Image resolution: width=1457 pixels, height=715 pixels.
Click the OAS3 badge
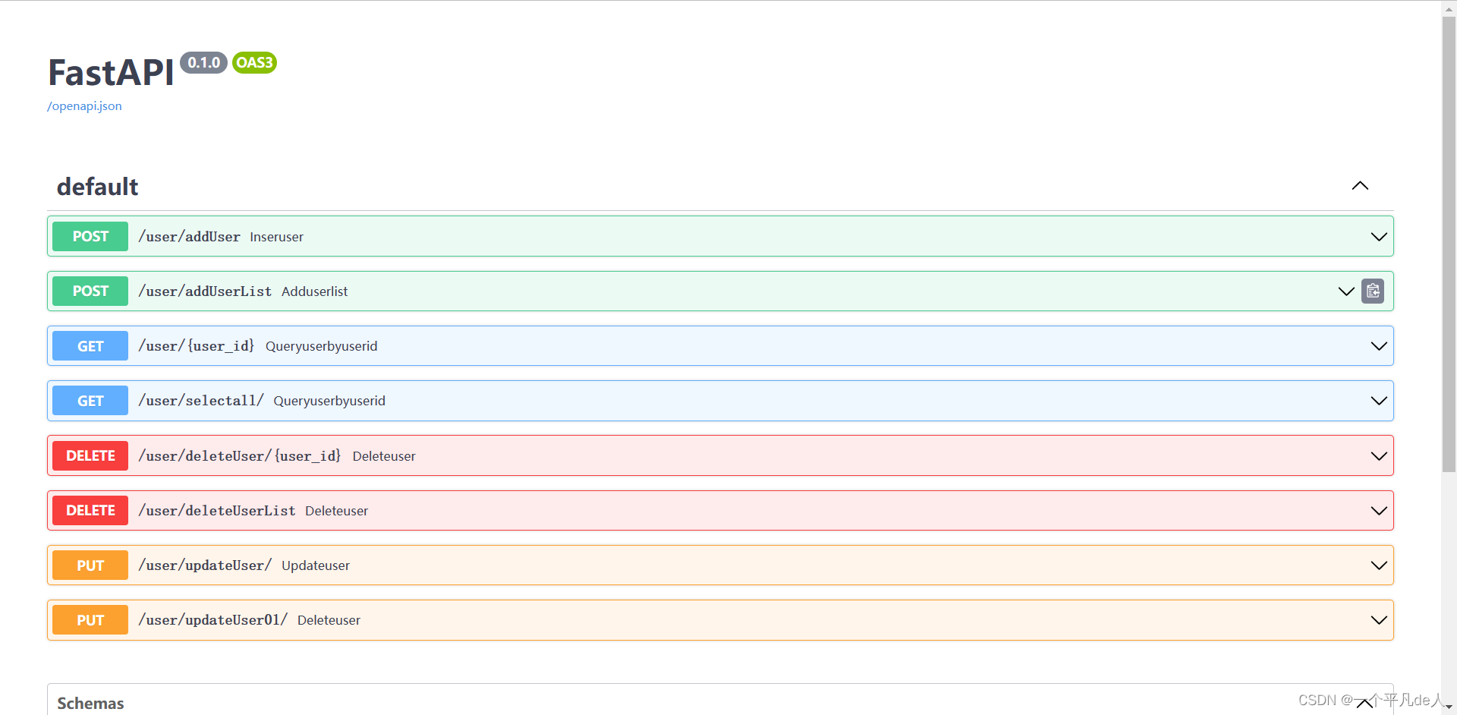(x=254, y=63)
